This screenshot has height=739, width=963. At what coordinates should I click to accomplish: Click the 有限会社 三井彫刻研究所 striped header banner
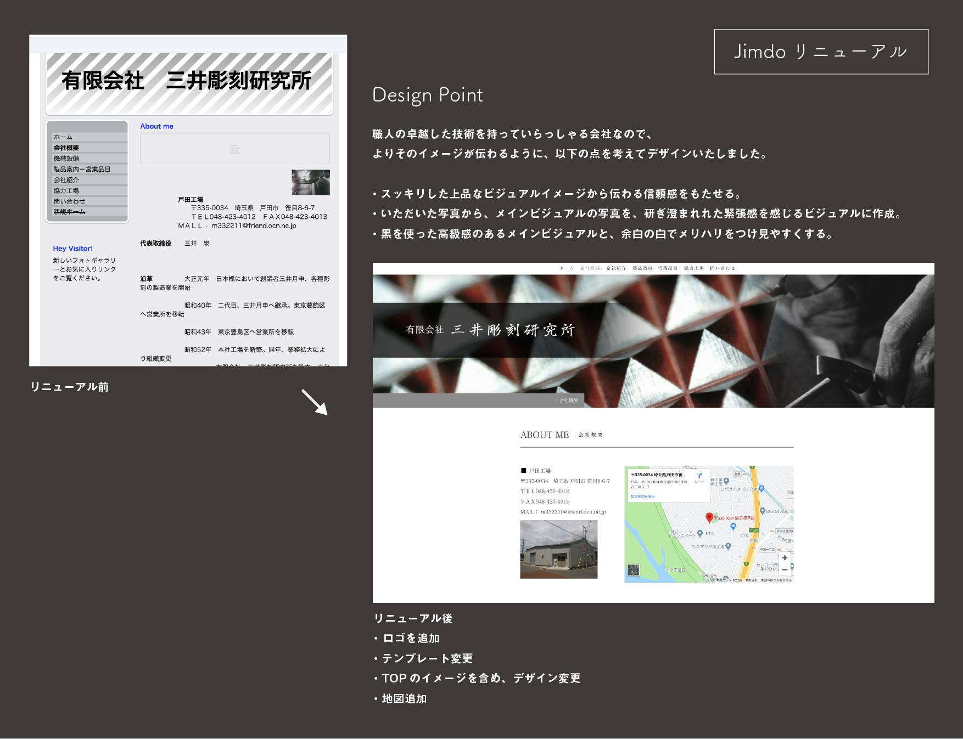[189, 83]
